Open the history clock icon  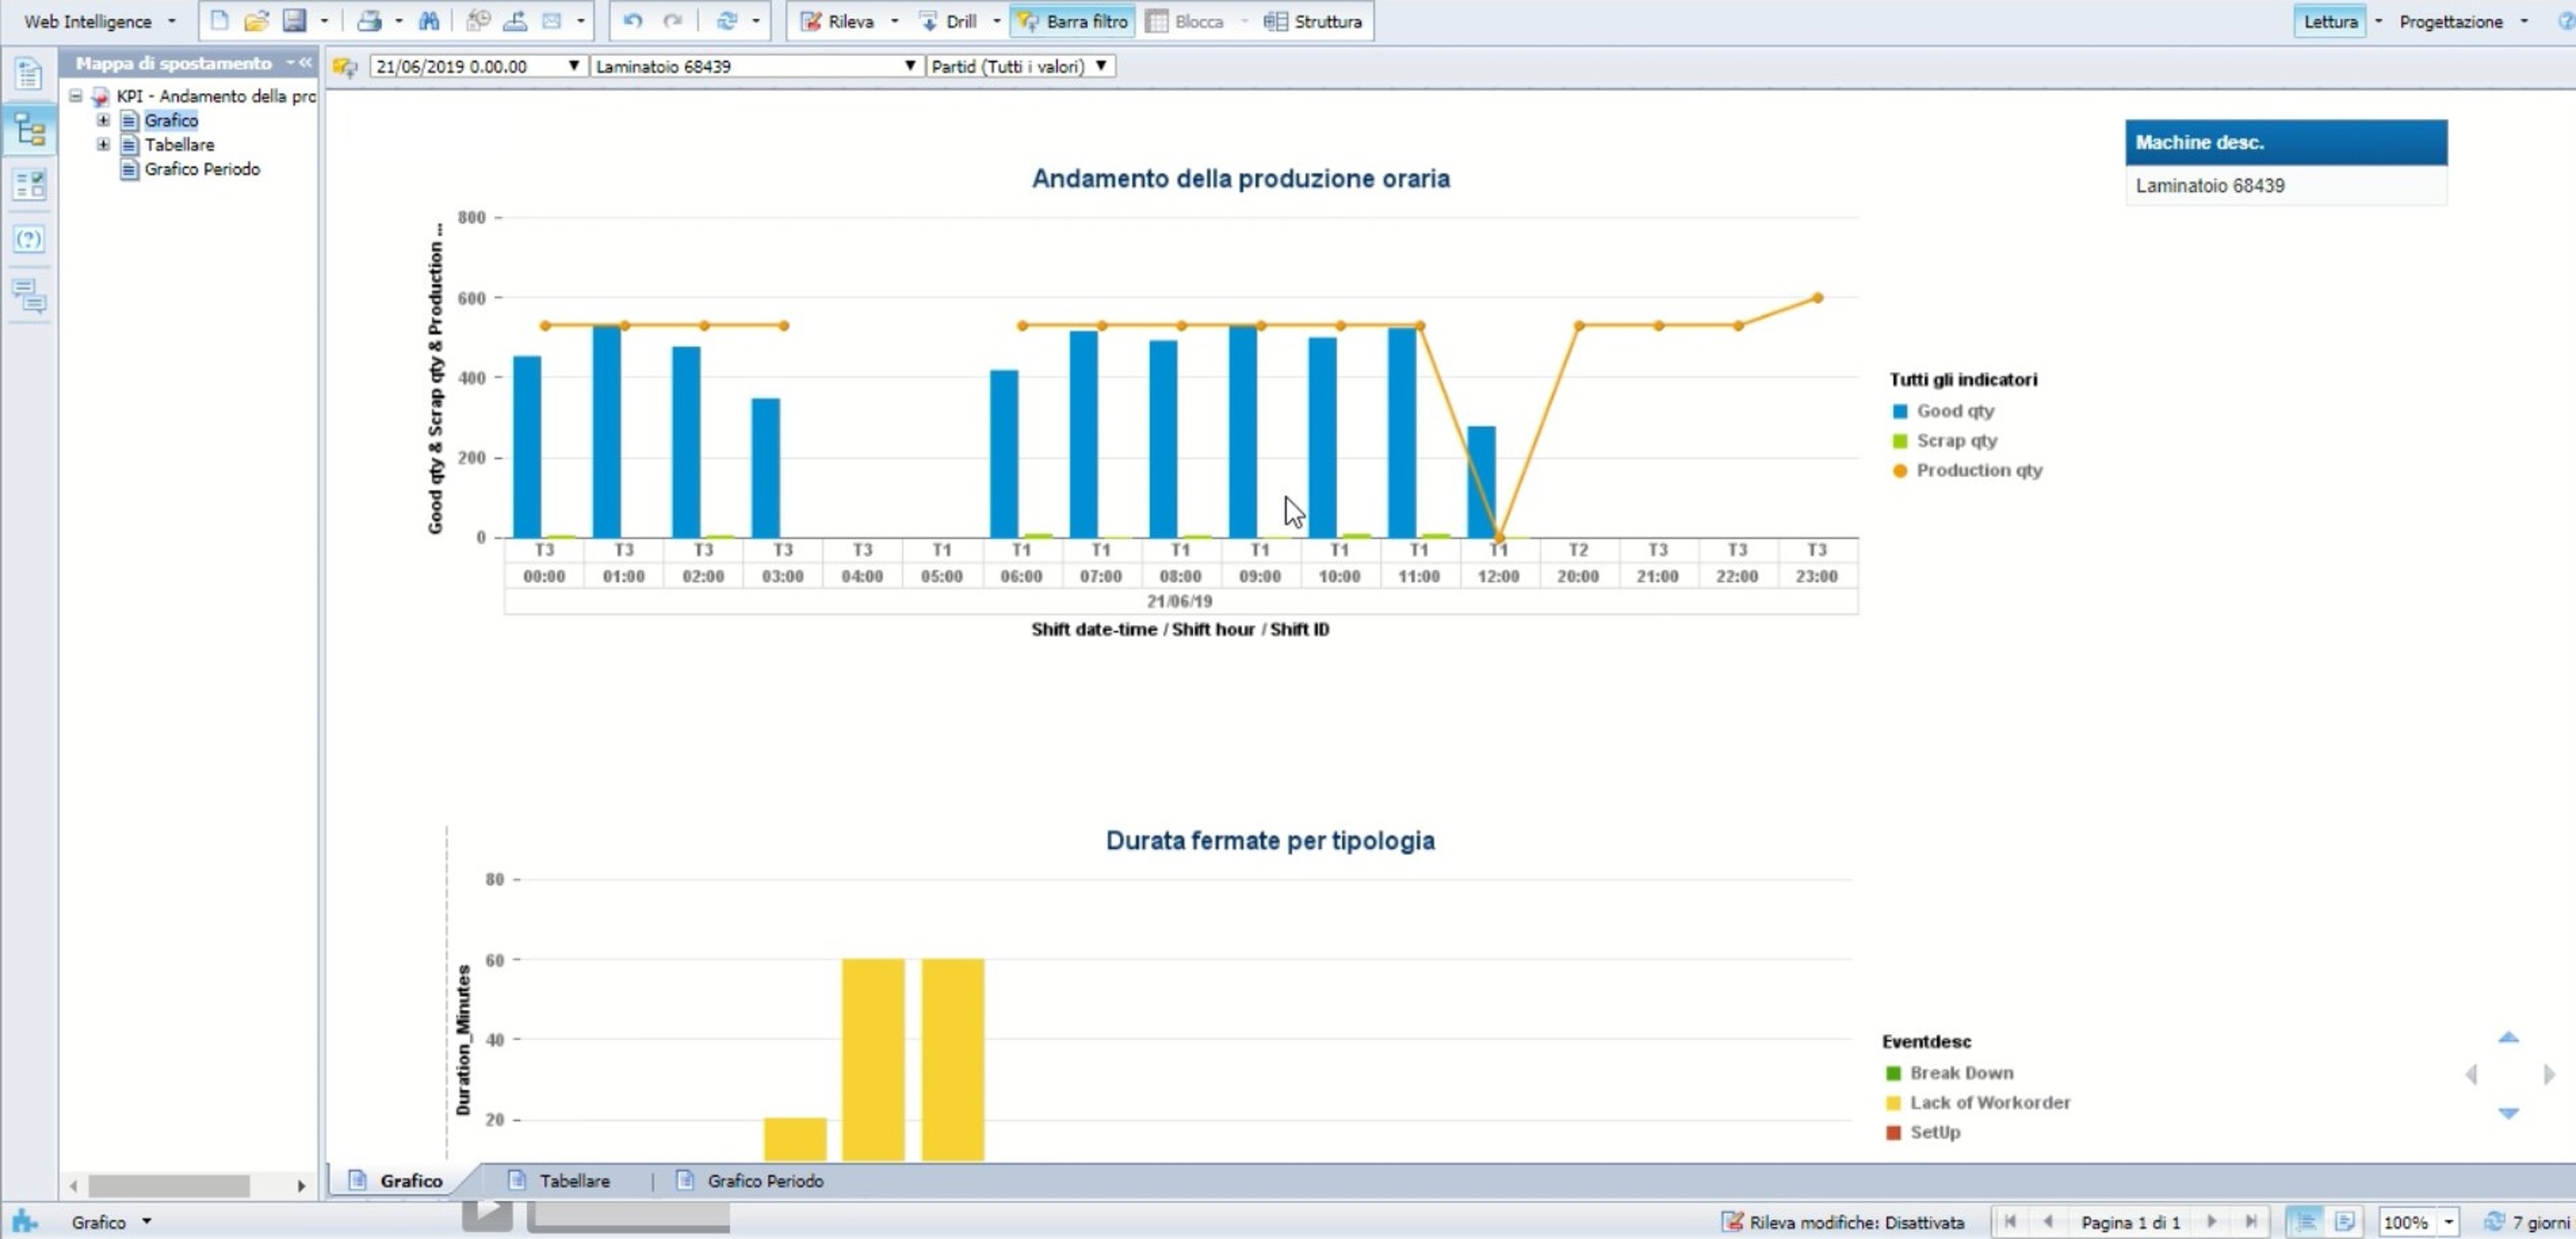tap(478, 21)
